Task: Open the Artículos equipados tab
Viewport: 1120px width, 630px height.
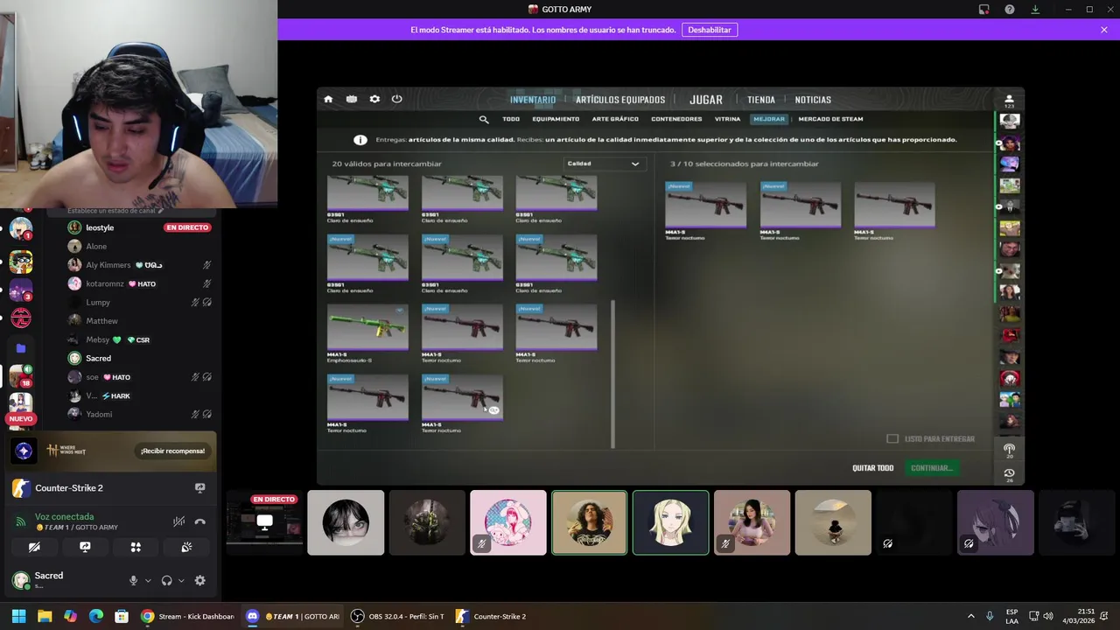Action: tap(620, 100)
